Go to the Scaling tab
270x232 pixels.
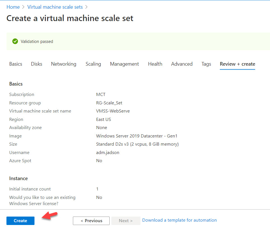(93, 64)
